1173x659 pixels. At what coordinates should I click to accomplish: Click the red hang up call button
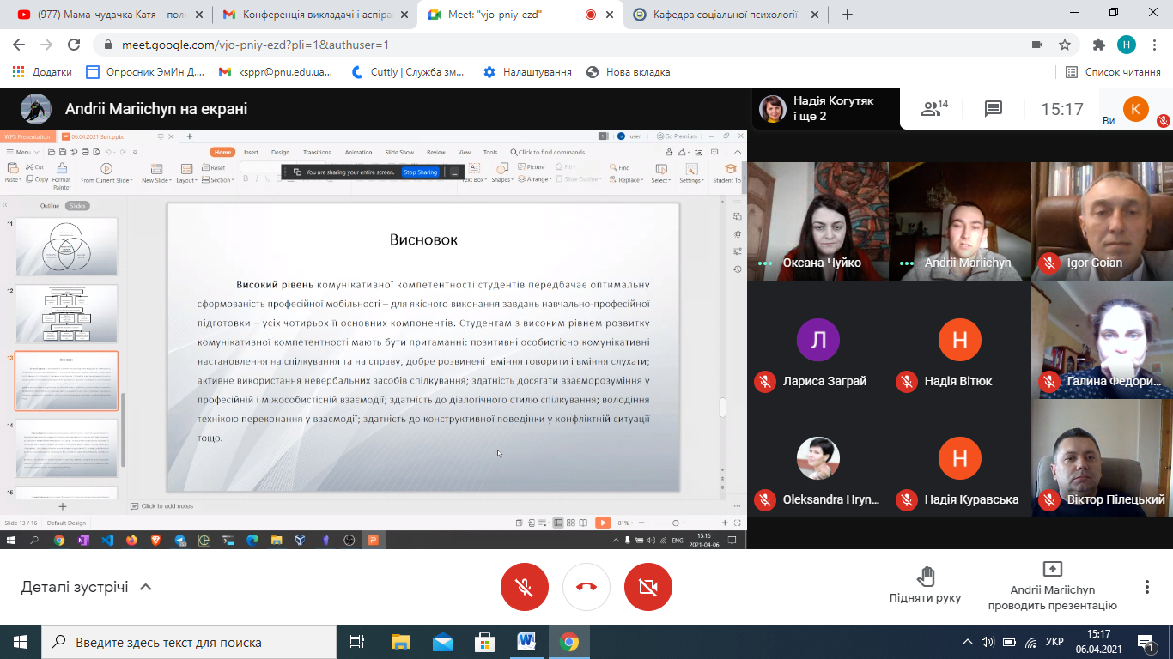click(x=586, y=587)
